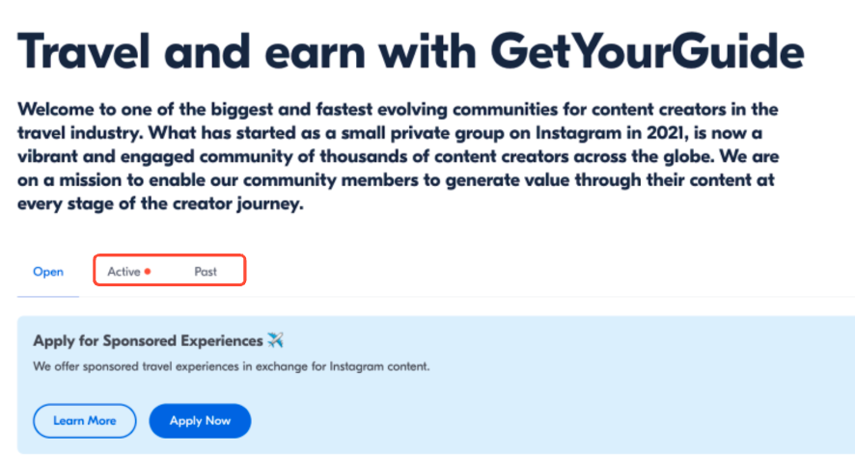Select the Active tab
The image size is (855, 455).
tap(124, 272)
